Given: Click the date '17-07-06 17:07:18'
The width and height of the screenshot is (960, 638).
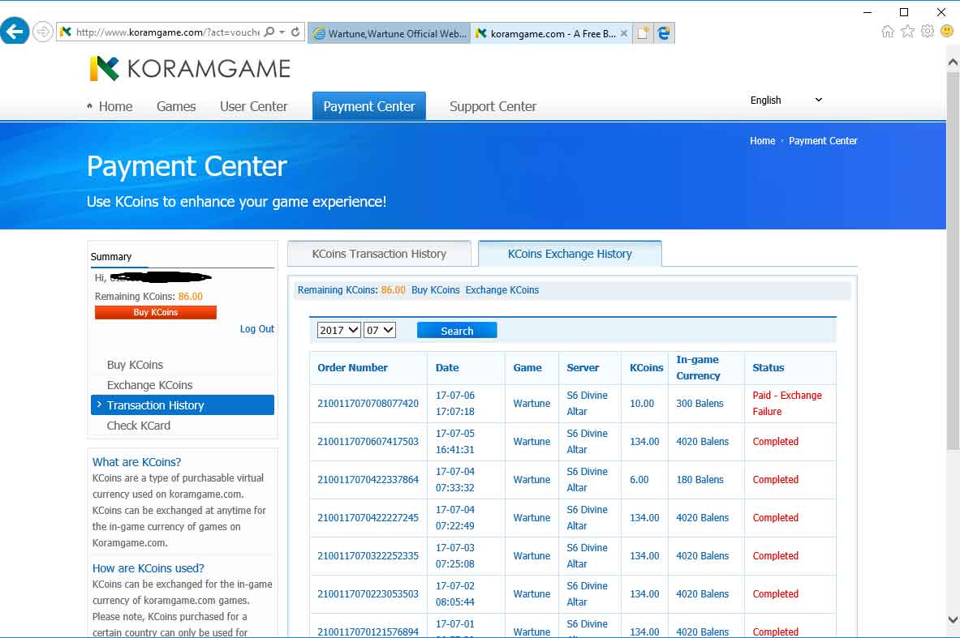Looking at the screenshot, I should coord(455,404).
